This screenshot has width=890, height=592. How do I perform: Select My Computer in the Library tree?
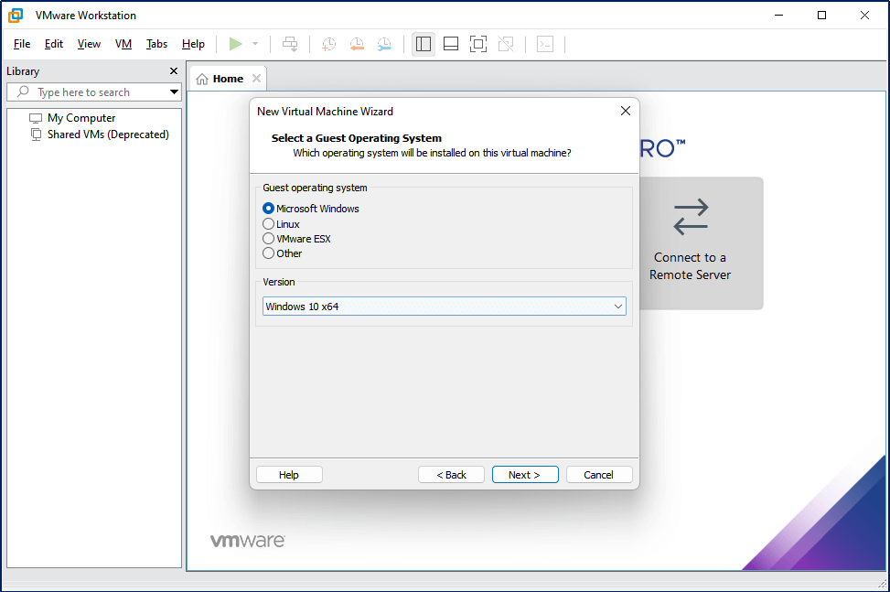click(x=81, y=118)
